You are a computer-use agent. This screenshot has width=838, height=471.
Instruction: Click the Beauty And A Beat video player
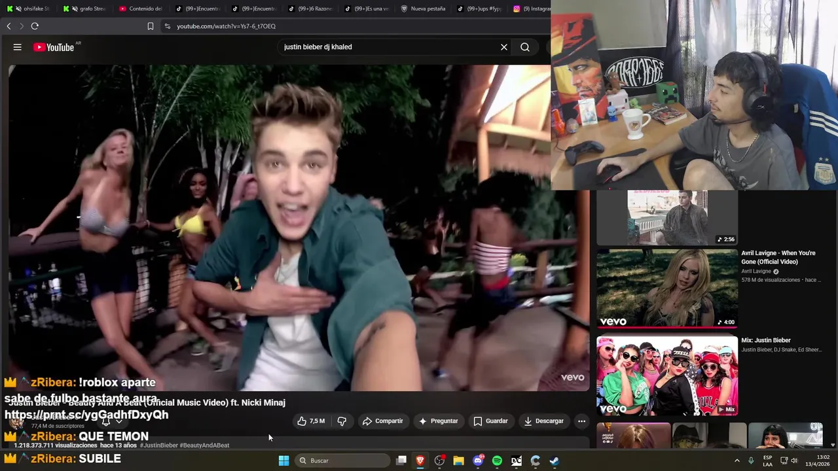click(x=299, y=228)
